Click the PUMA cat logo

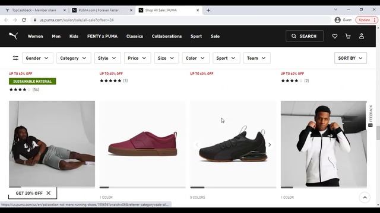(13, 36)
